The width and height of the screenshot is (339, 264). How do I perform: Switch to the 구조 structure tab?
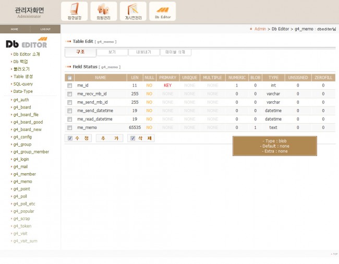[x=80, y=52]
